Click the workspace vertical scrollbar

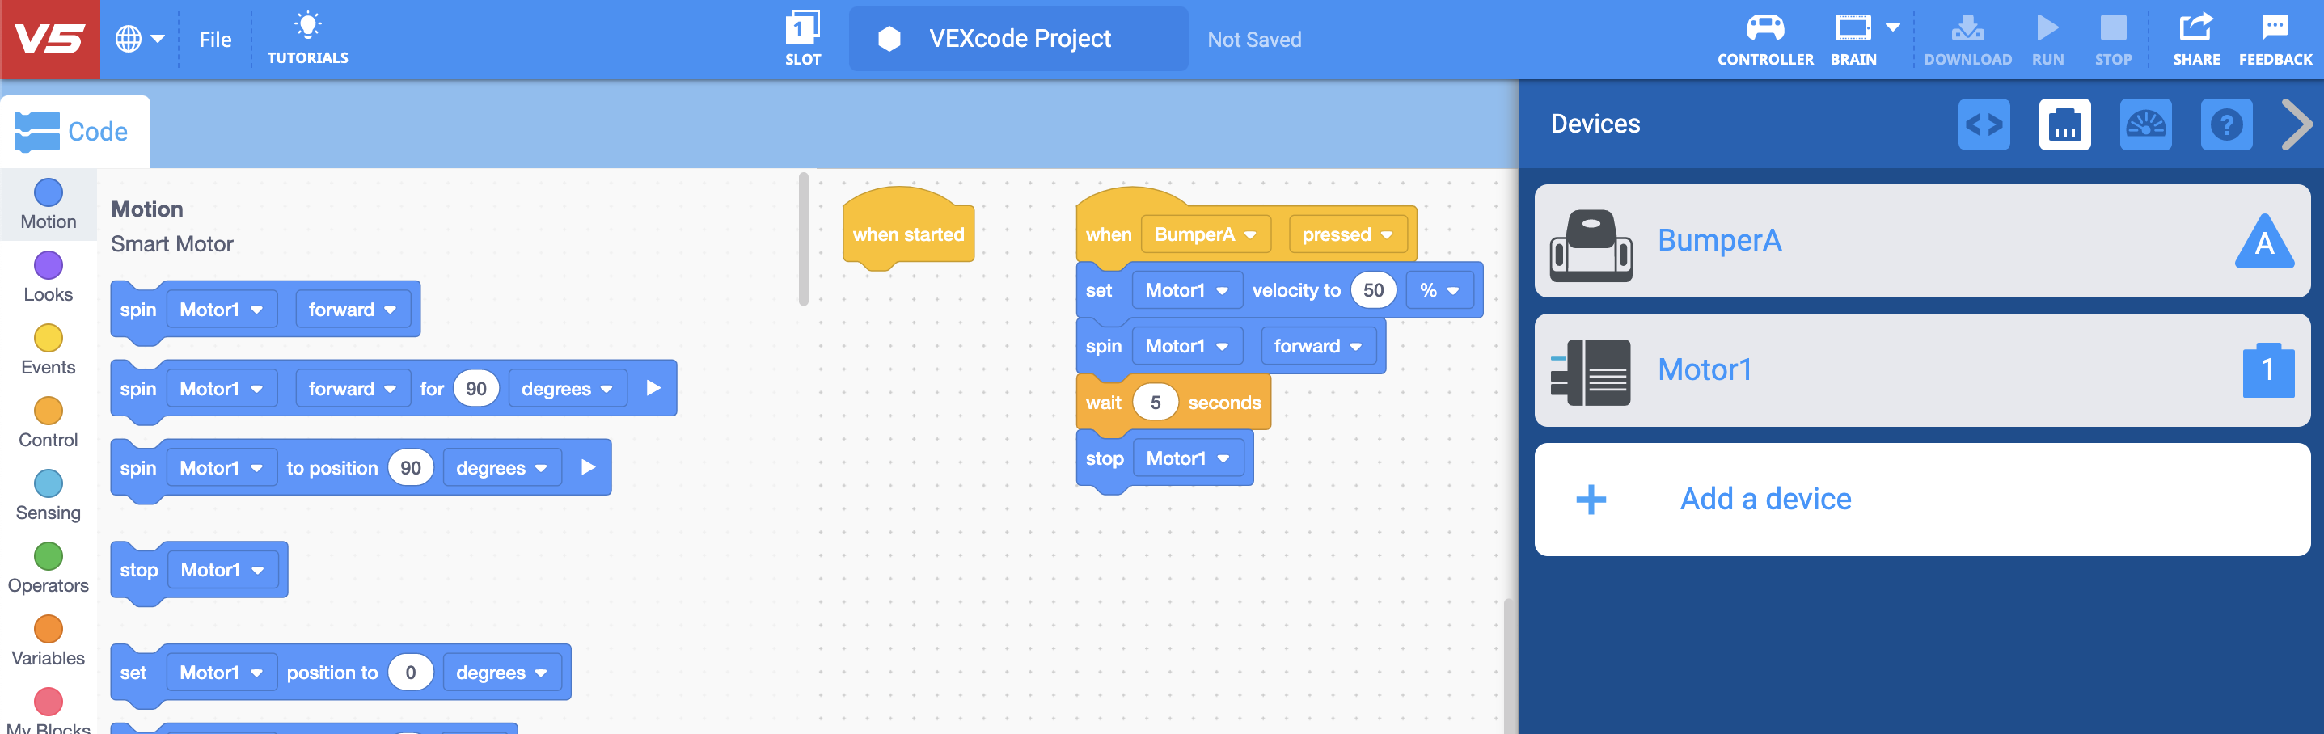click(1510, 665)
